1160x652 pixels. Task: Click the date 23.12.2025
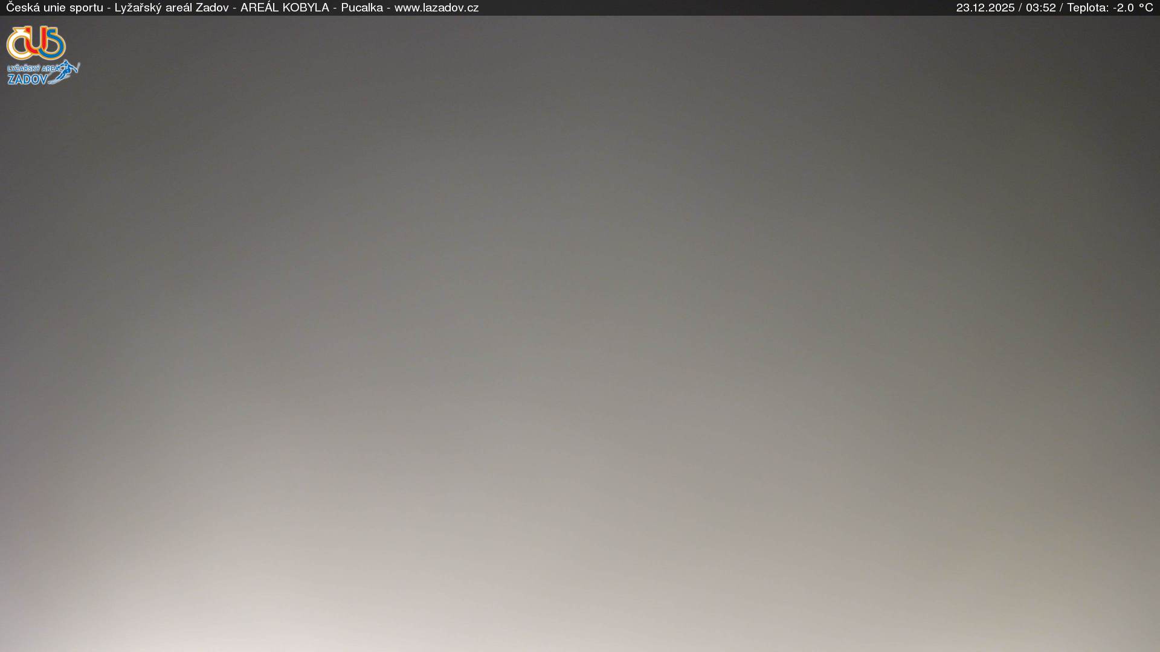(x=985, y=8)
